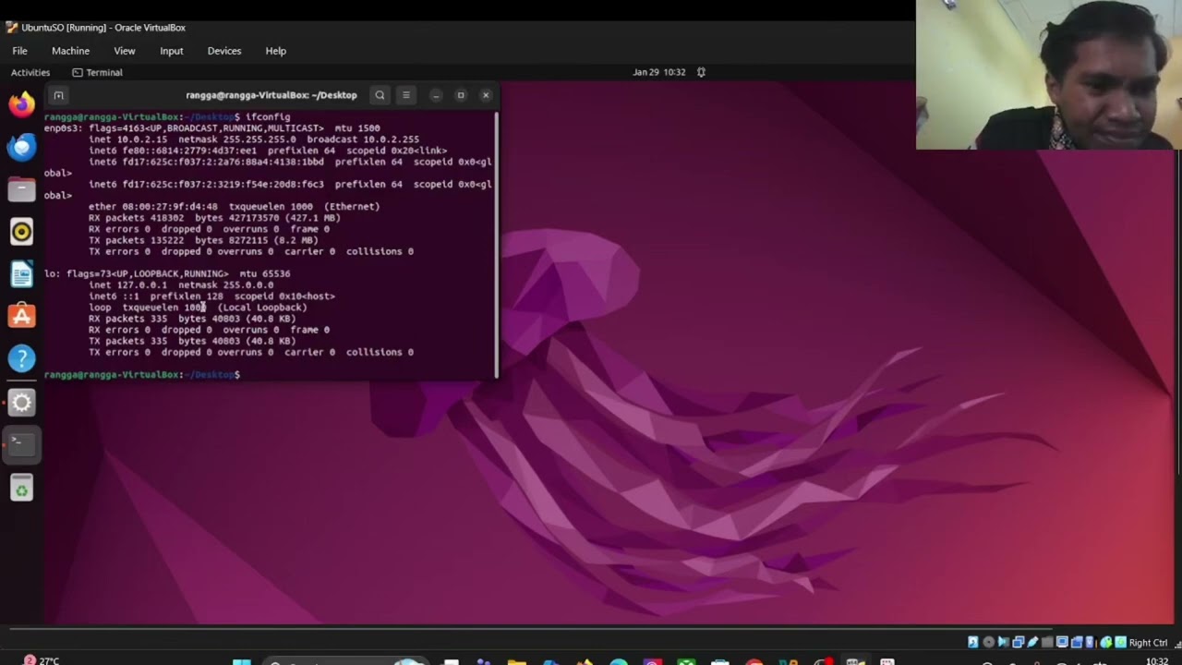This screenshot has height=665, width=1182.
Task: Click the VirtualBox audio status icon
Action: [x=1003, y=642]
